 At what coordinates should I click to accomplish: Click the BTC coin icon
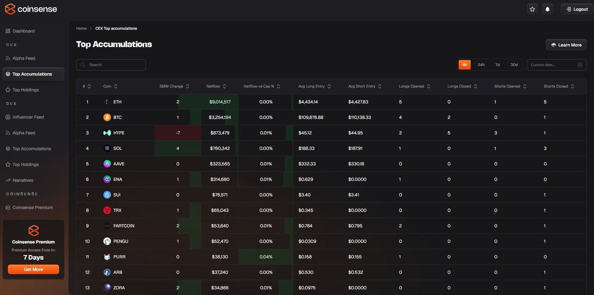106,117
